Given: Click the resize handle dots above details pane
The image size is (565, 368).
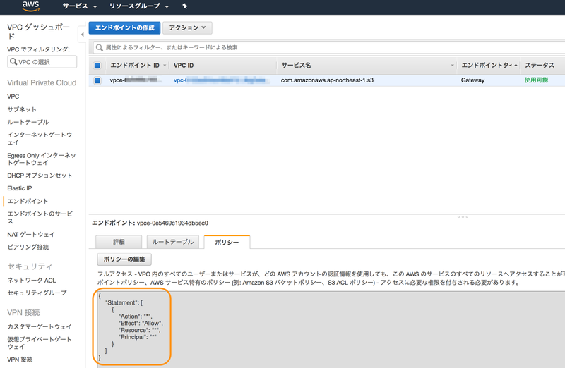Looking at the screenshot, I should click(463, 217).
